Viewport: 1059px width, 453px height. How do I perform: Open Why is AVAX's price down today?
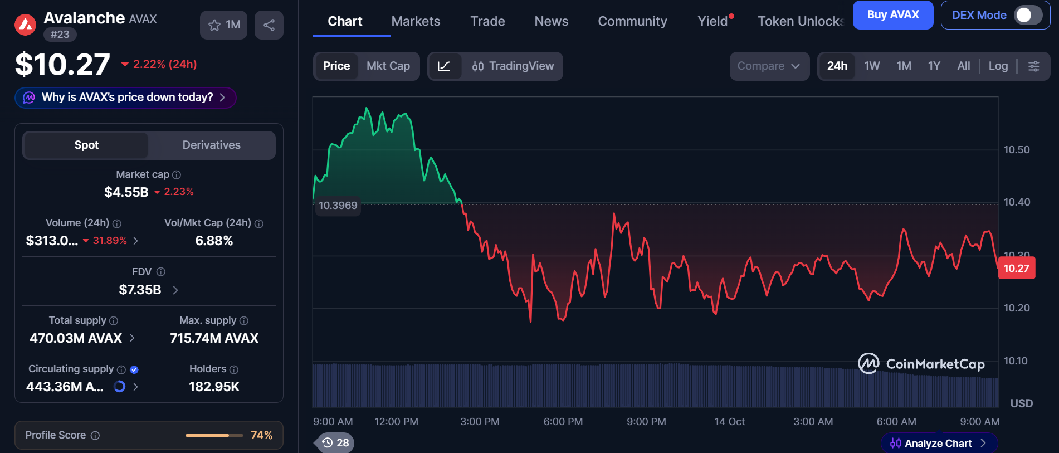pos(126,98)
